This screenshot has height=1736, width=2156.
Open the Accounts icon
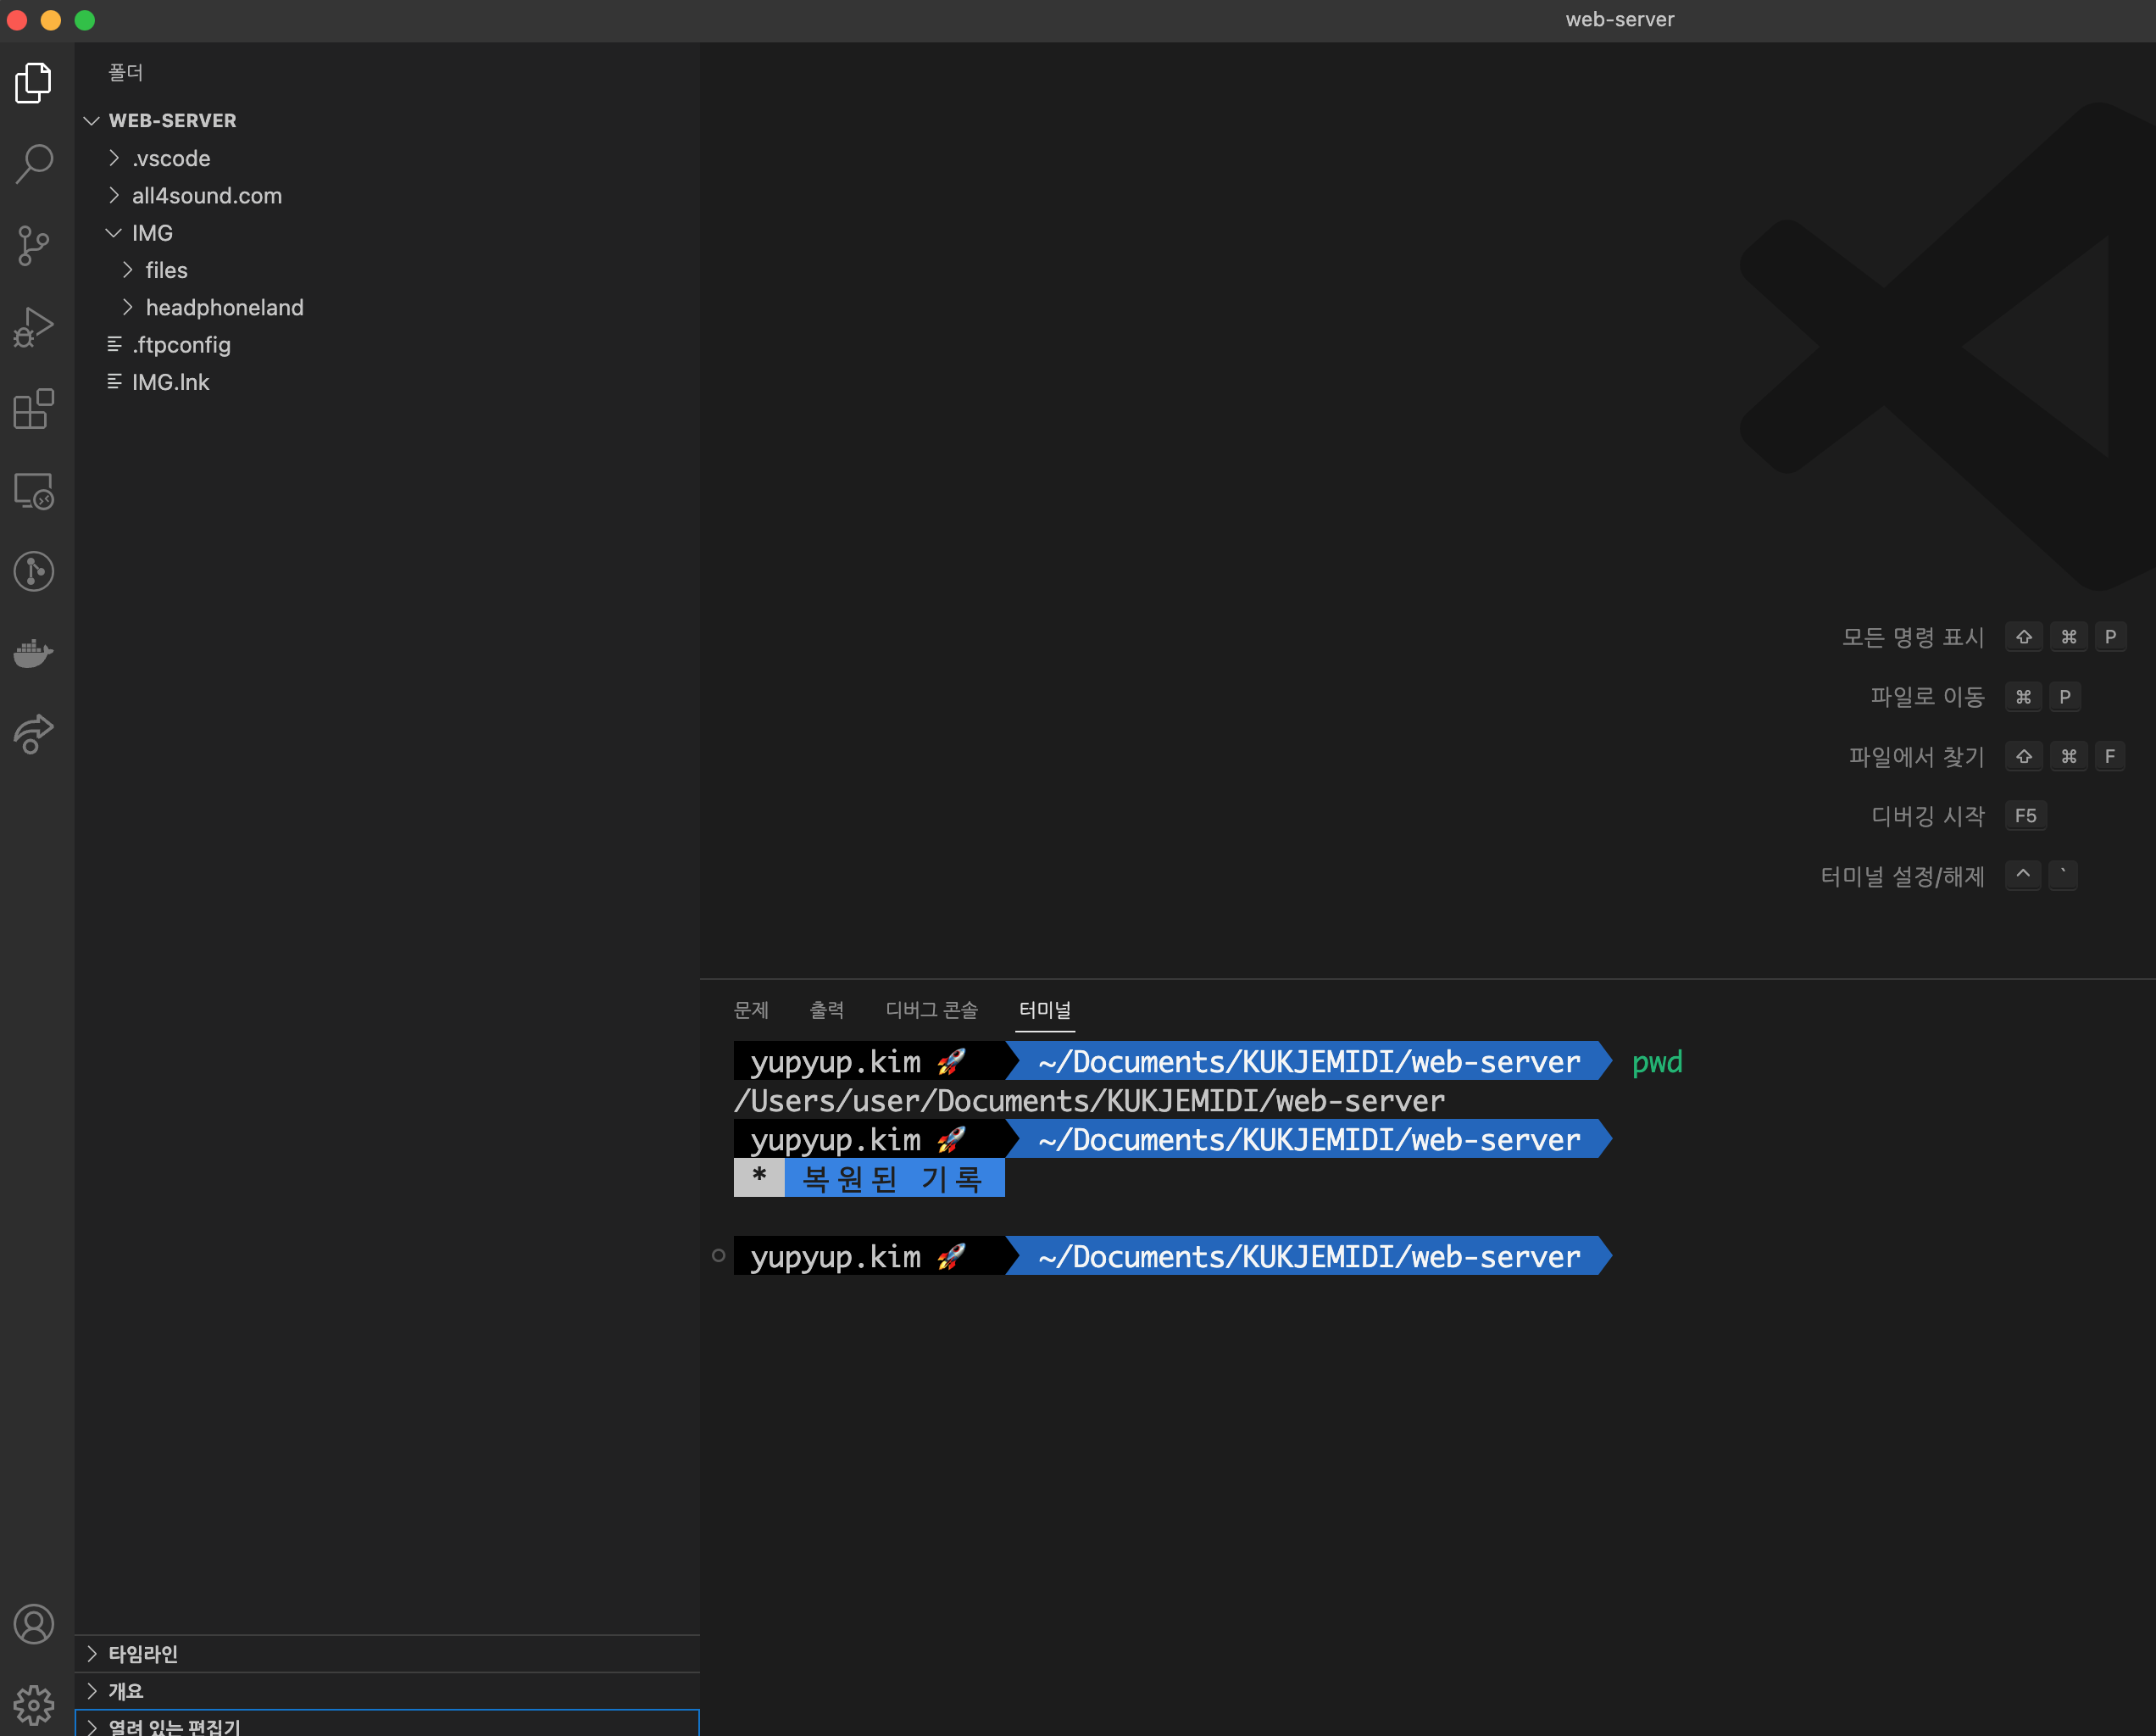click(34, 1624)
